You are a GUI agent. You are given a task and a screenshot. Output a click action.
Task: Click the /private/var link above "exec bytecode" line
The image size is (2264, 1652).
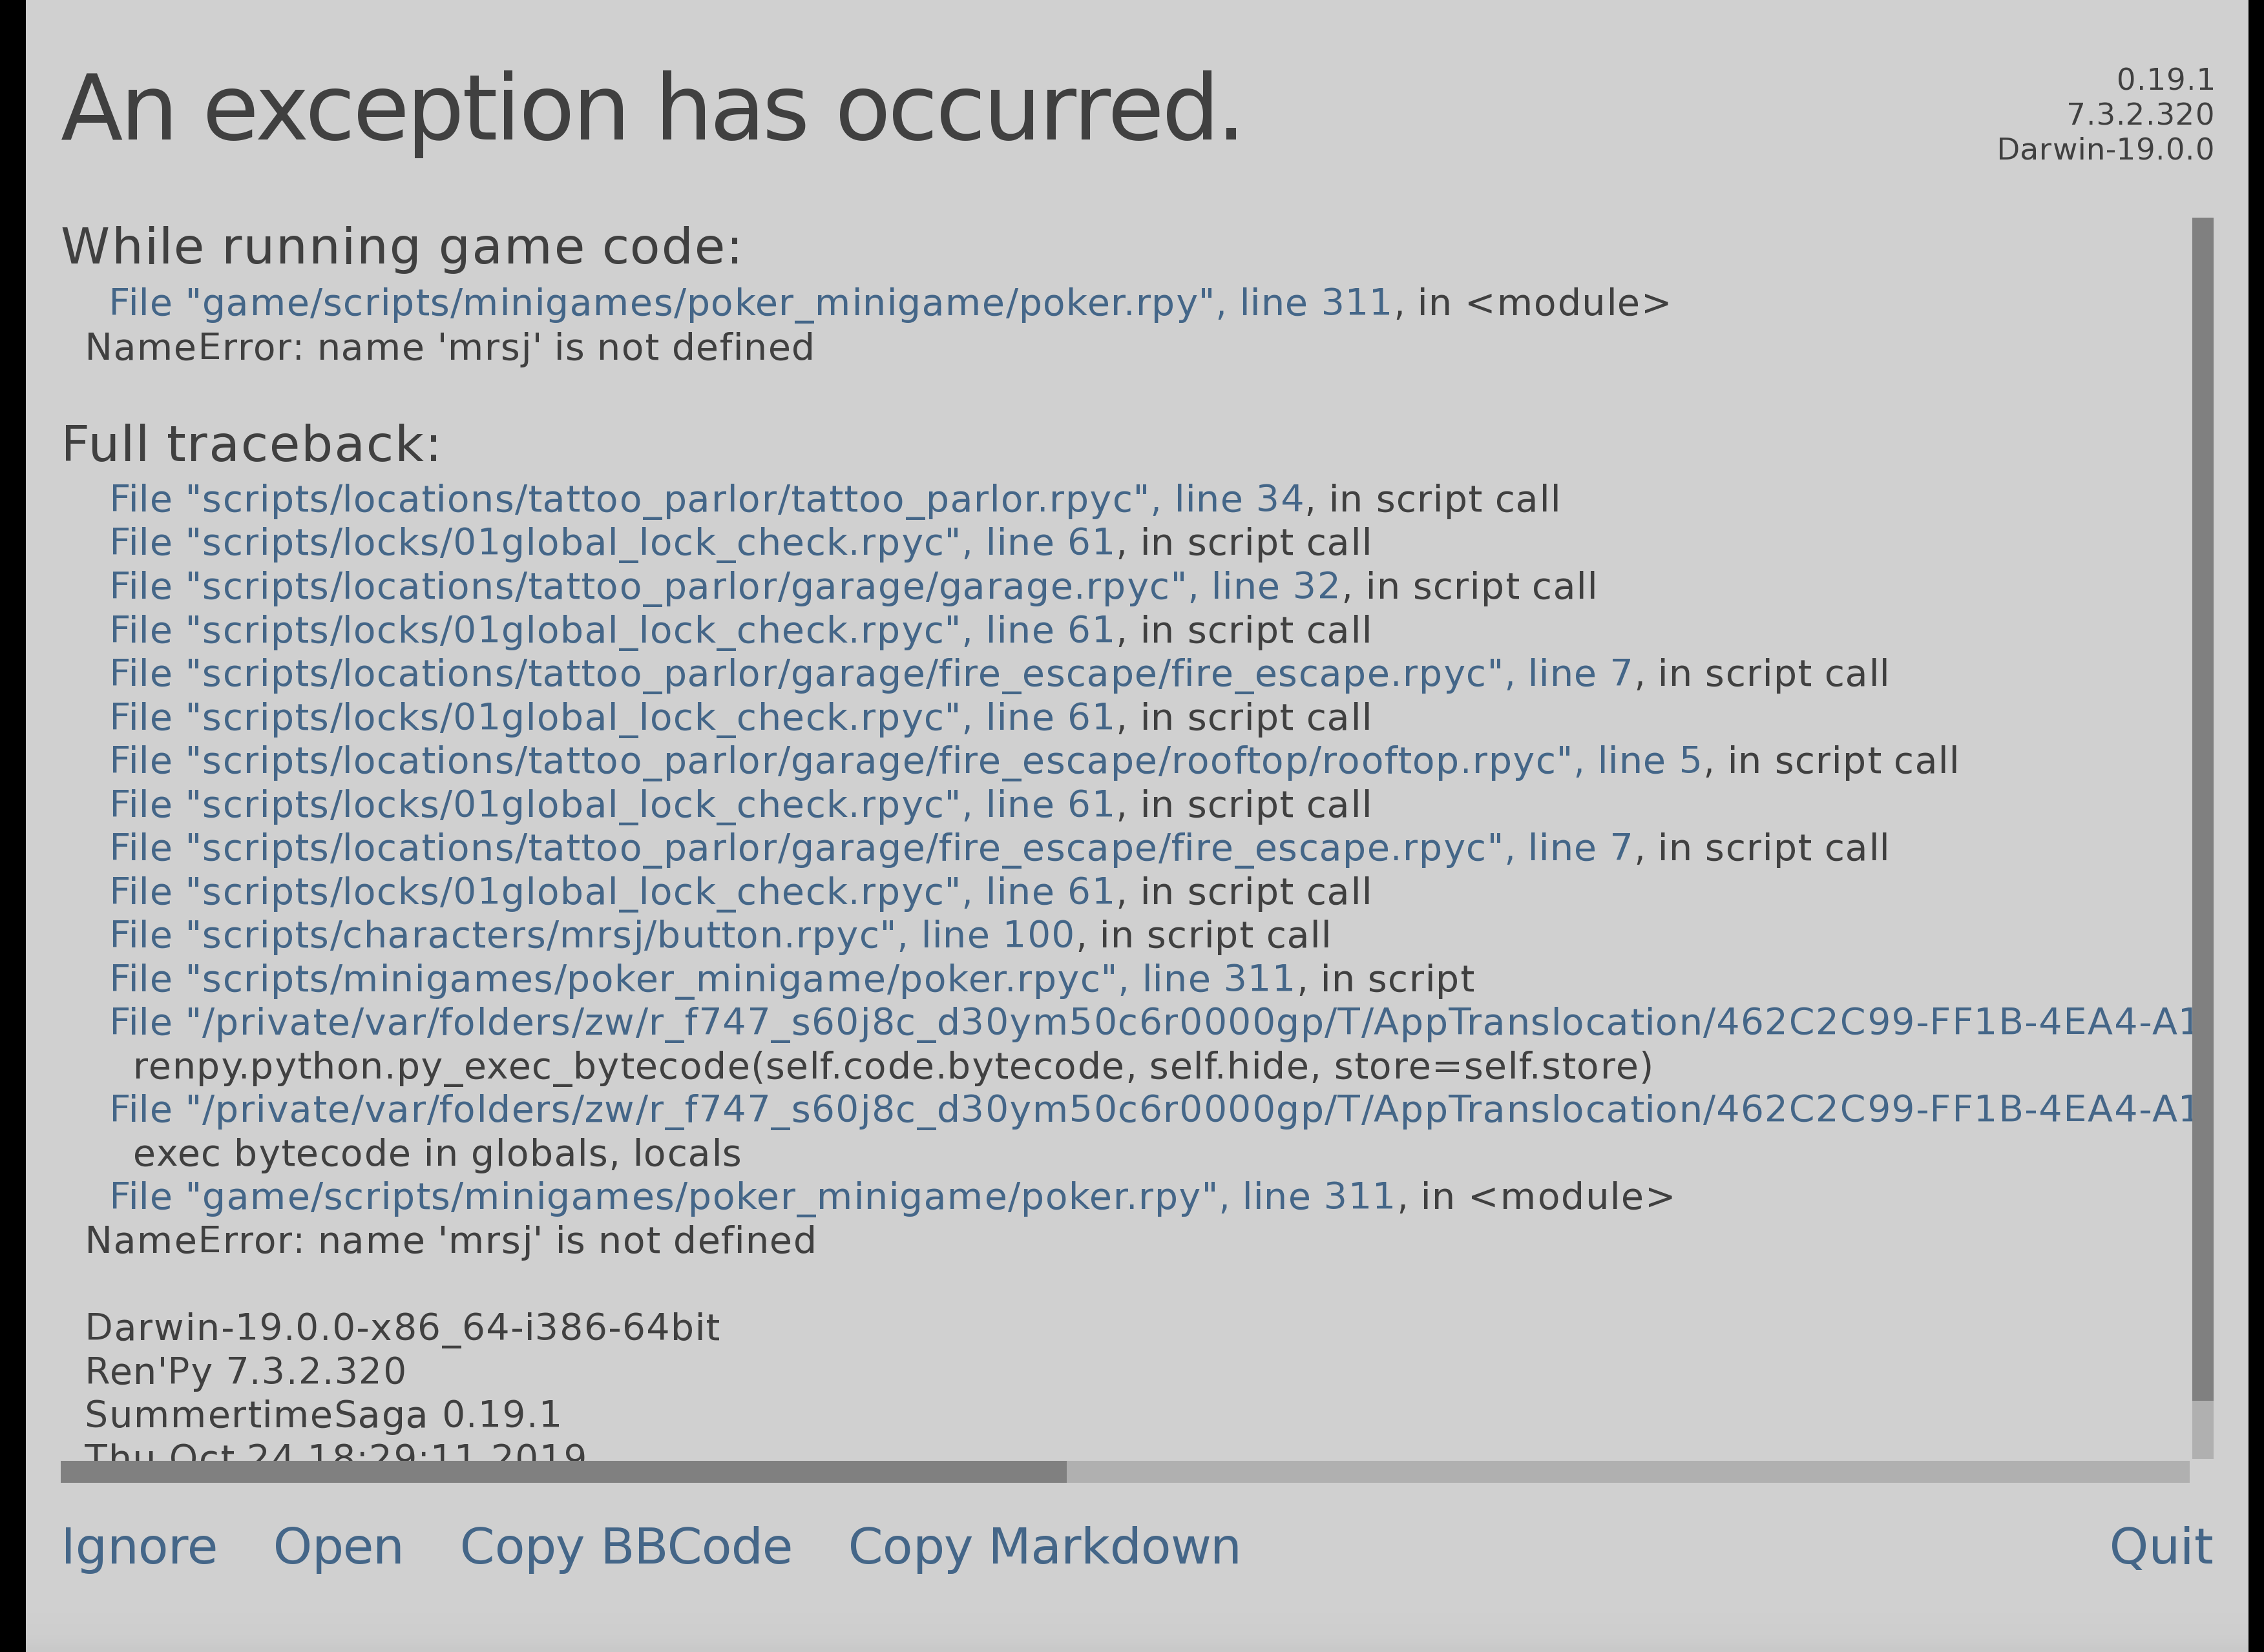[x=1151, y=1110]
